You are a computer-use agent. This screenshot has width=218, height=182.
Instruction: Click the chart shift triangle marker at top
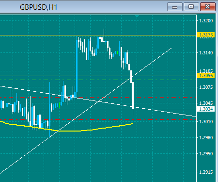pos(137,17)
